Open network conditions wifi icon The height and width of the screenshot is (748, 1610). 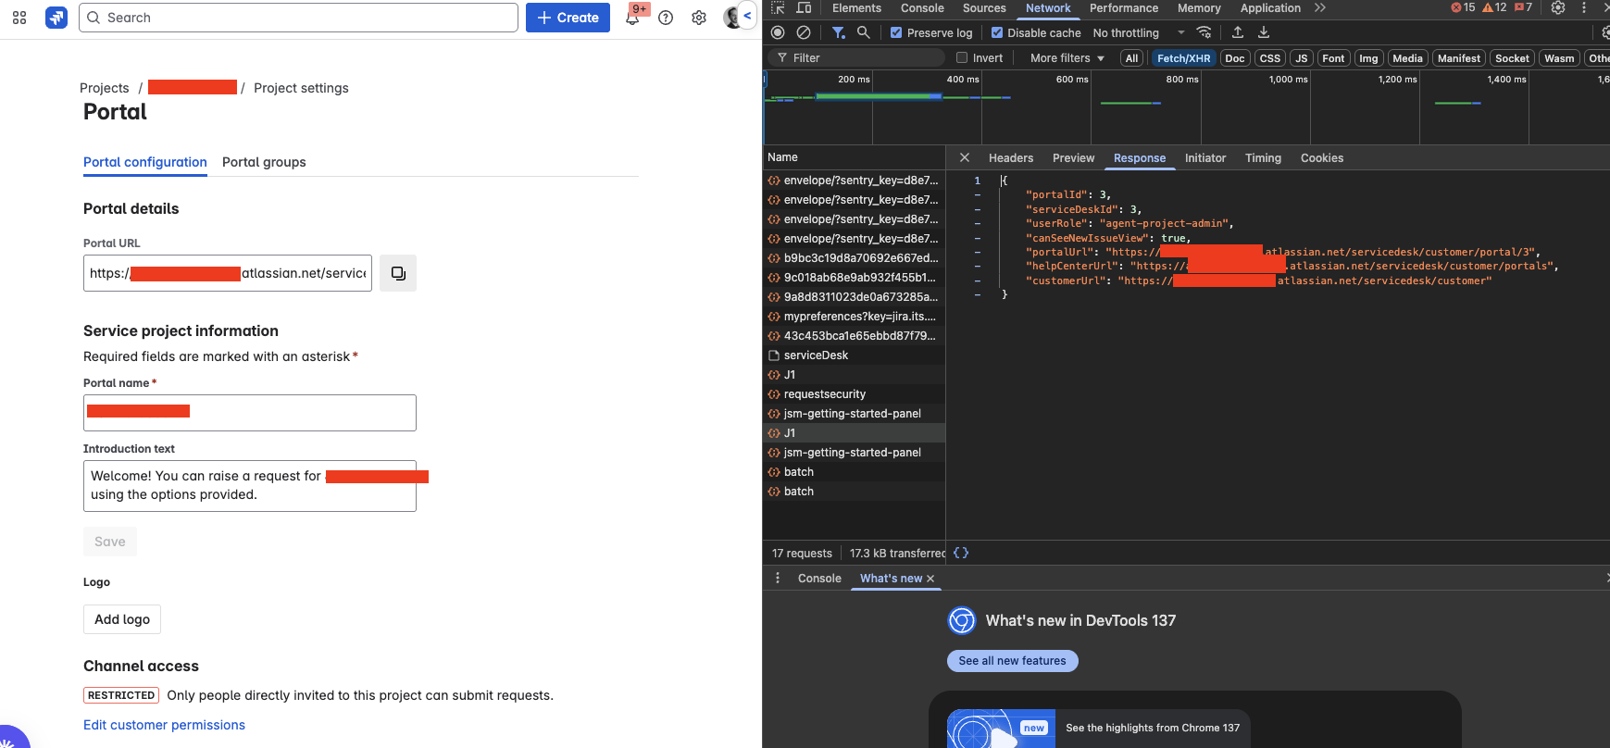[1204, 32]
